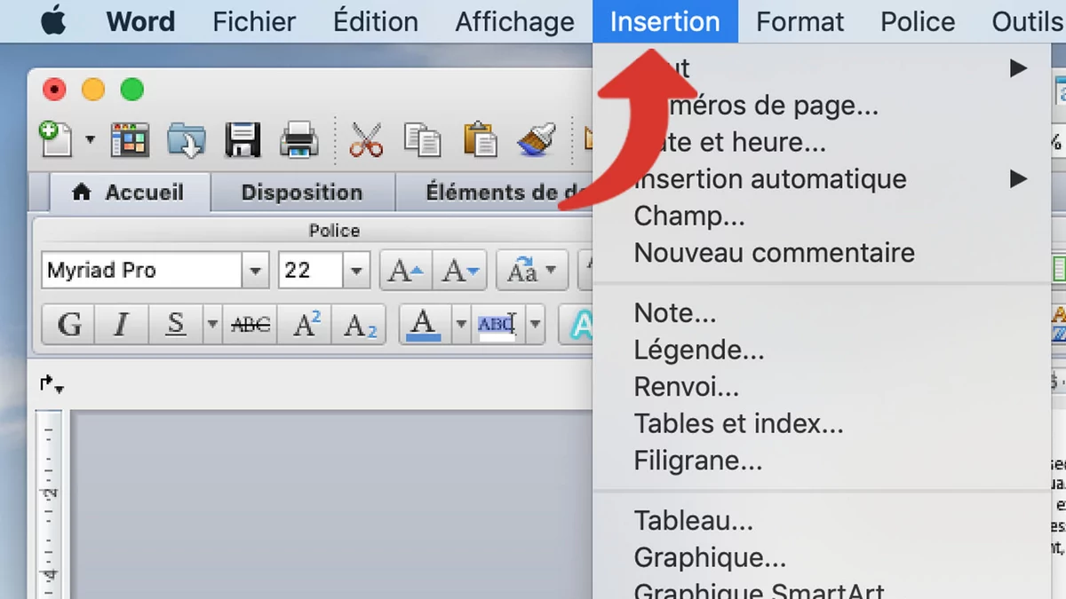Decrease font size with A down button

460,271
